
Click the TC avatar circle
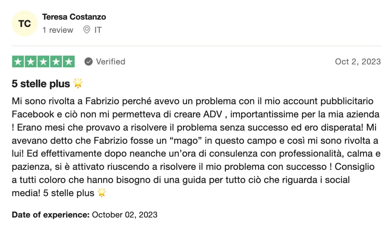[x=25, y=23]
